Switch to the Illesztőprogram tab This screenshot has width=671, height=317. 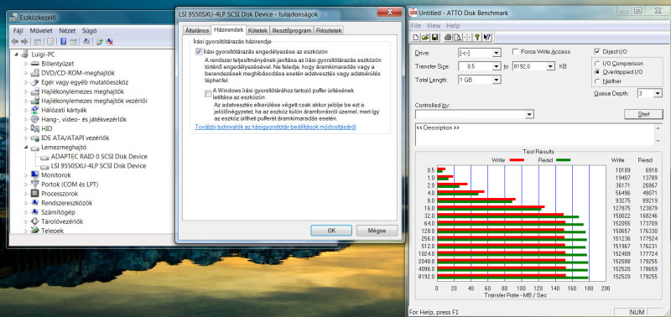pos(292,31)
